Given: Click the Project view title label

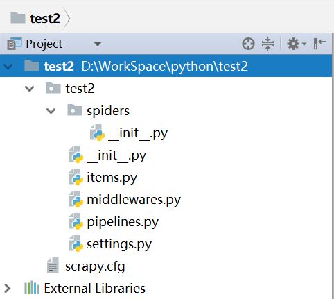Looking at the screenshot, I should pos(44,44).
